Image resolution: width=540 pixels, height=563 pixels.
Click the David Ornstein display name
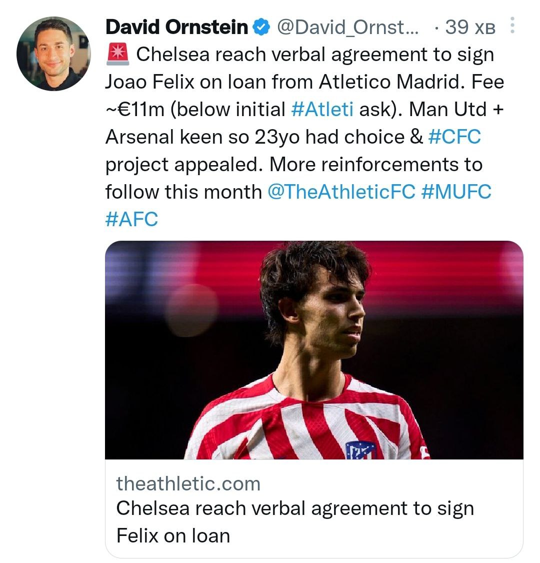pos(176,27)
